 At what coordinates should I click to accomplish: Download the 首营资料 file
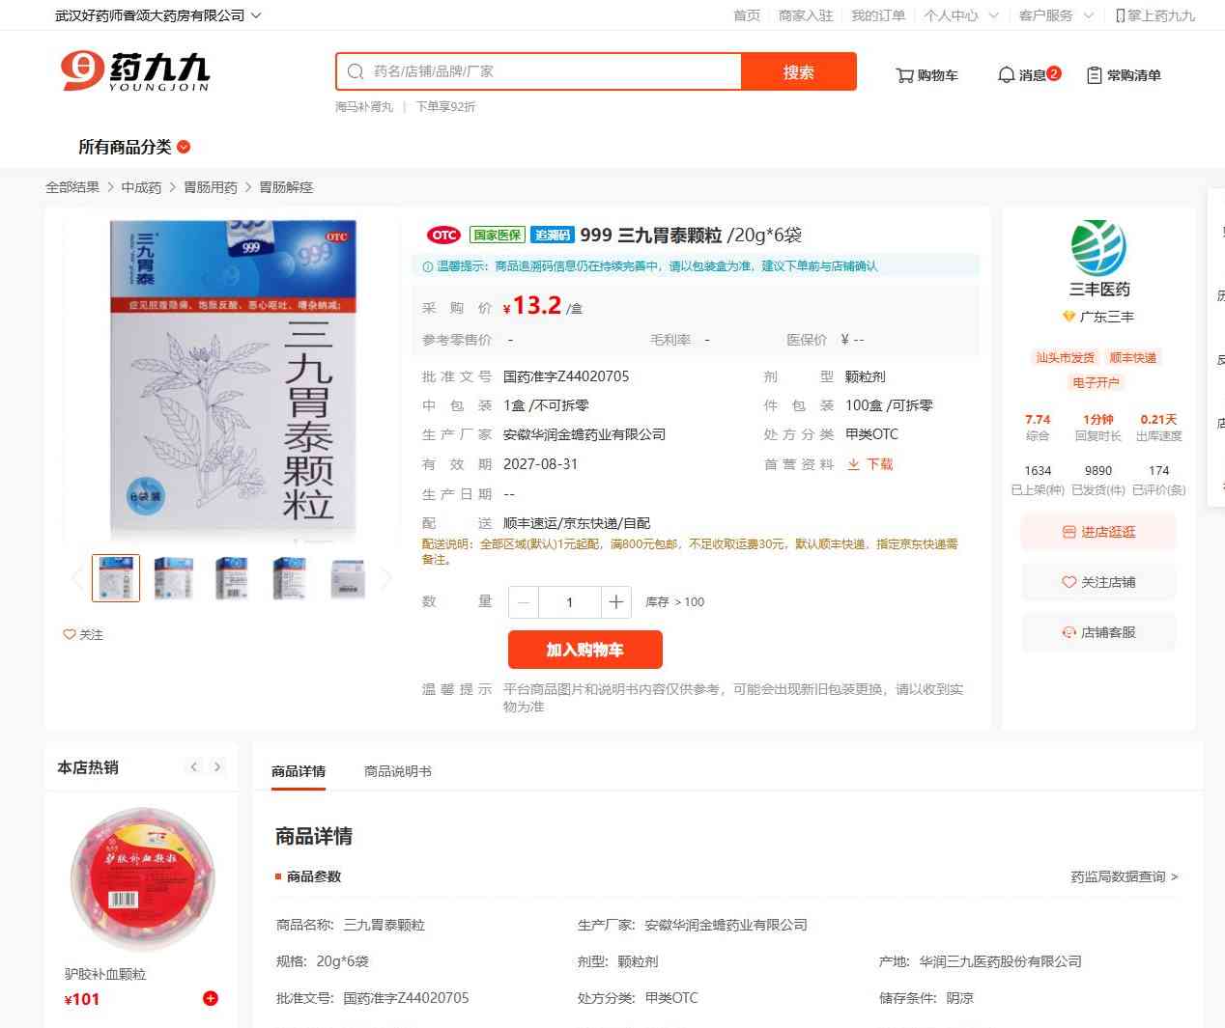click(869, 464)
